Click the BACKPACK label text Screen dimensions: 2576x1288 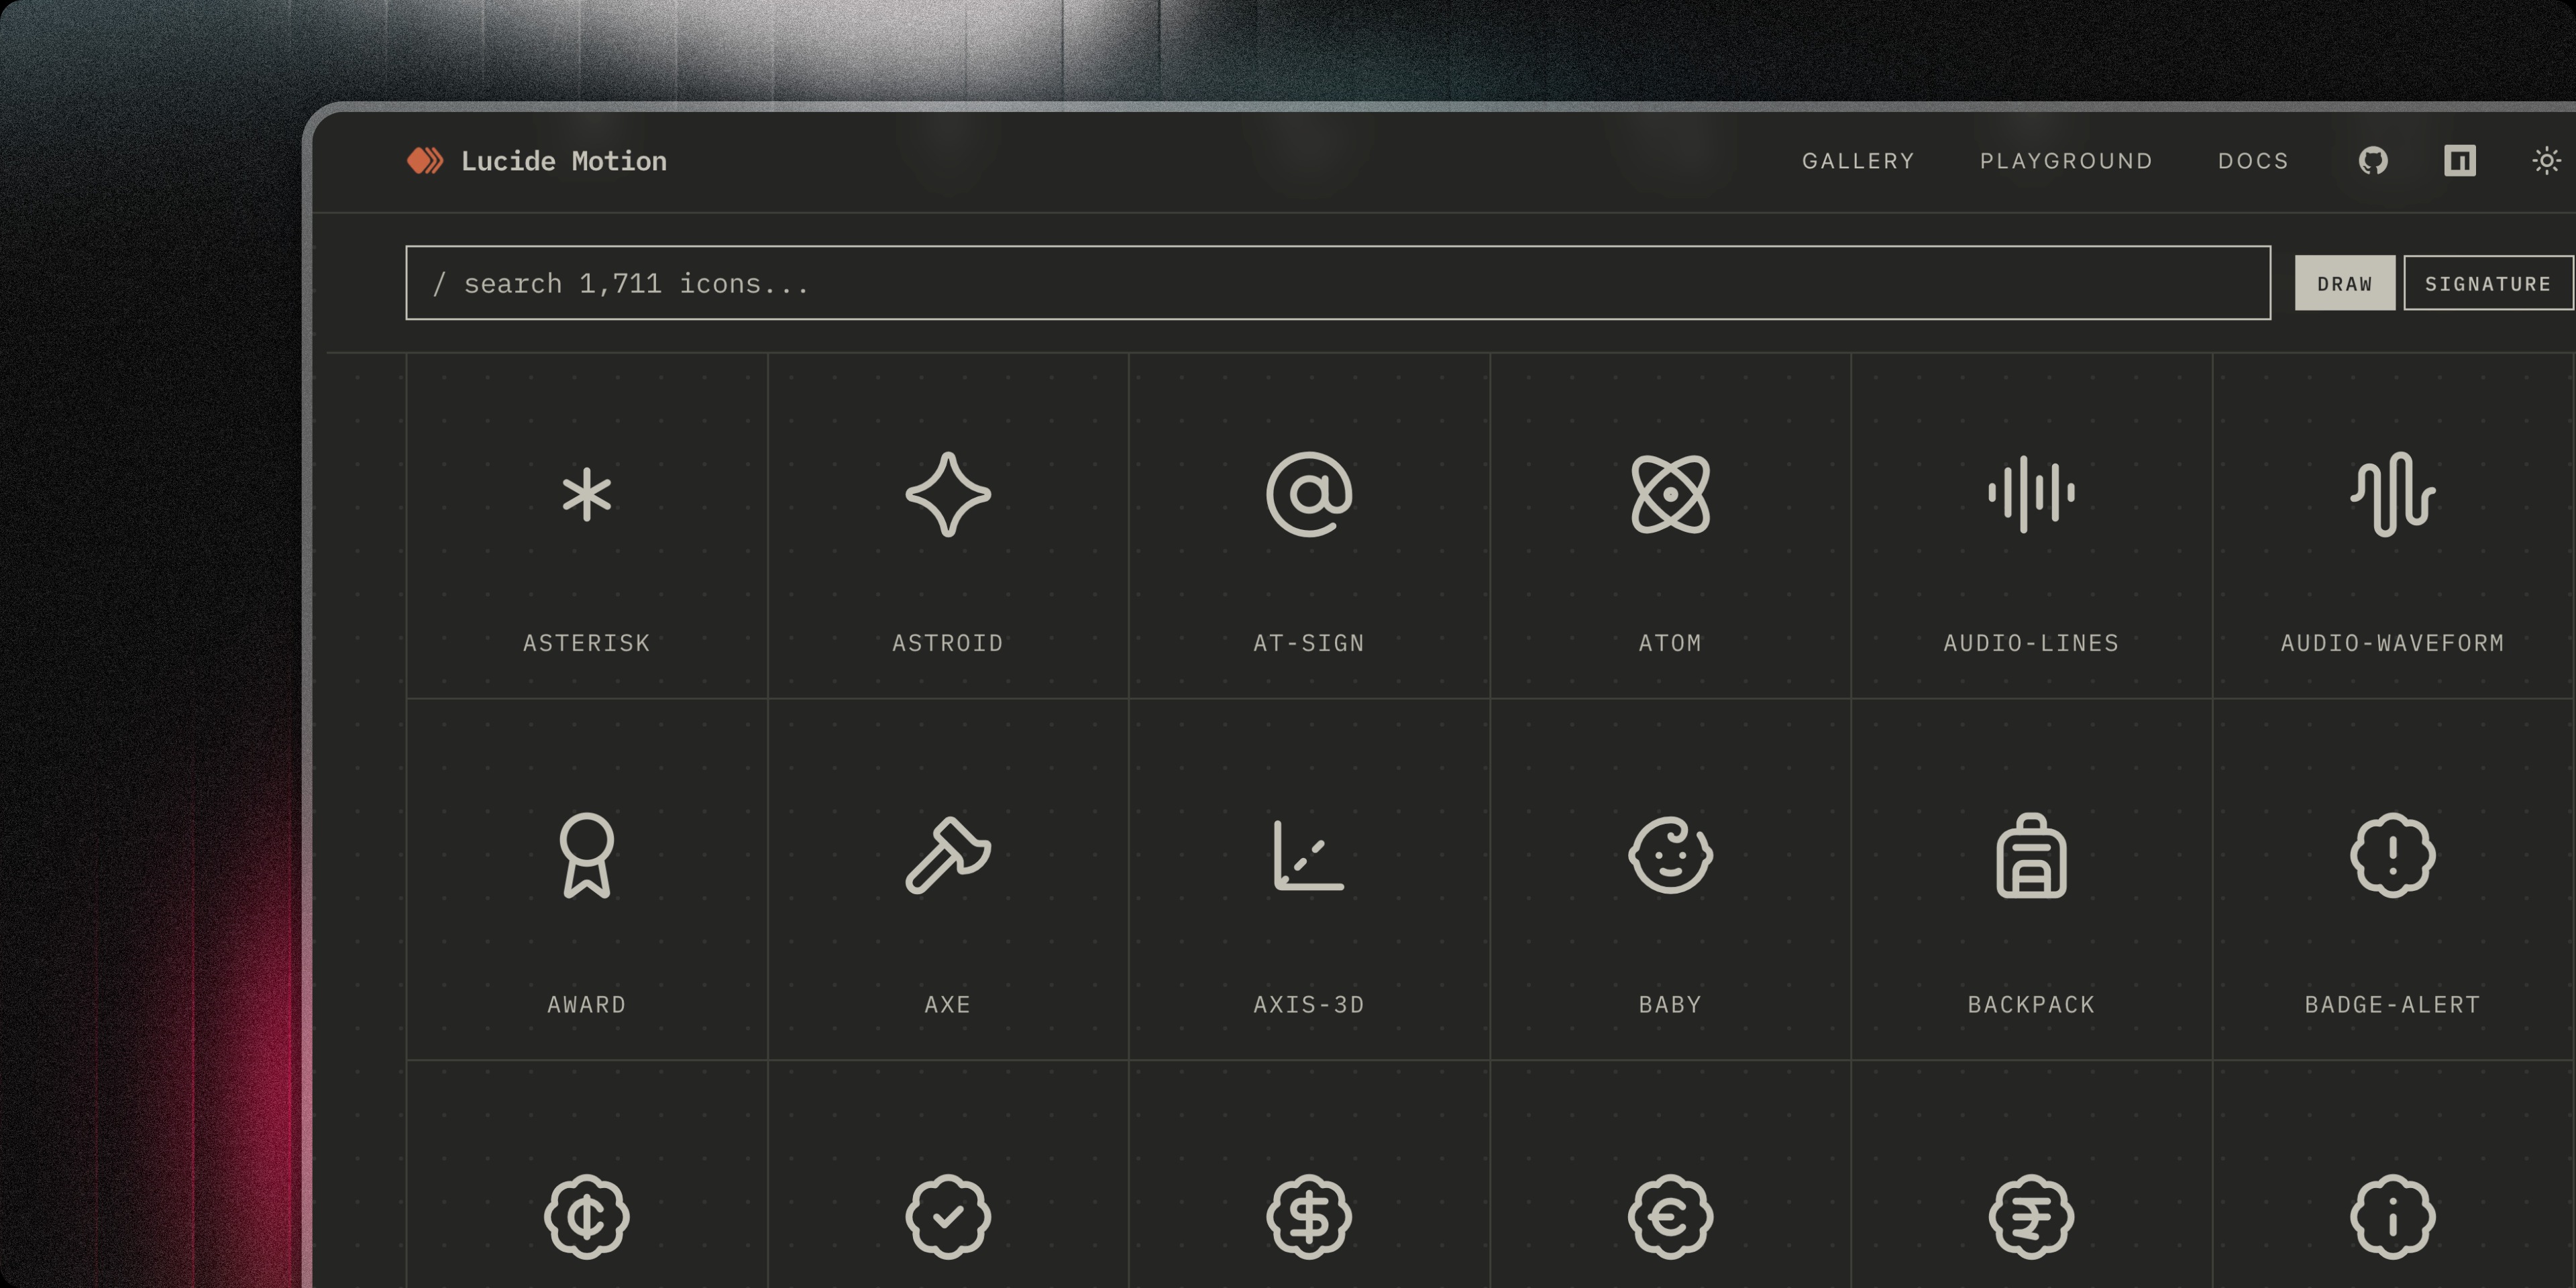[2031, 1005]
